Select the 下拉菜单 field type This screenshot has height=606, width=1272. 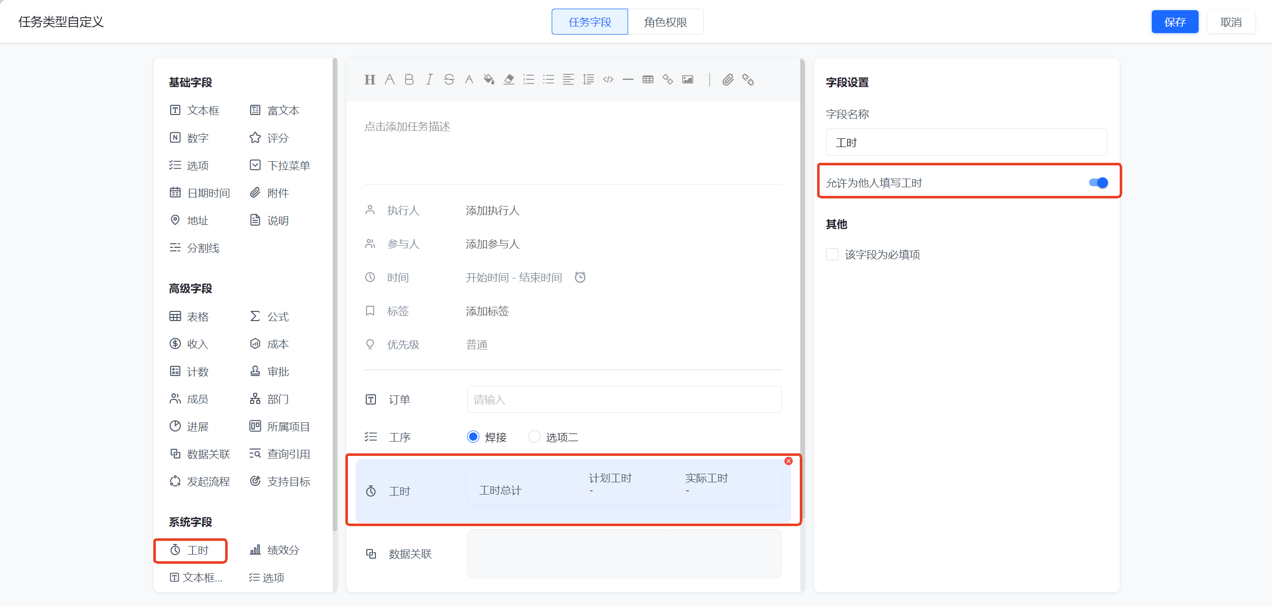tap(280, 165)
